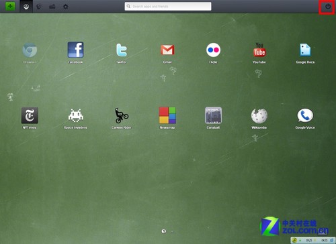Start the Space Invaders game
The width and height of the screenshot is (336, 244).
(x=76, y=115)
